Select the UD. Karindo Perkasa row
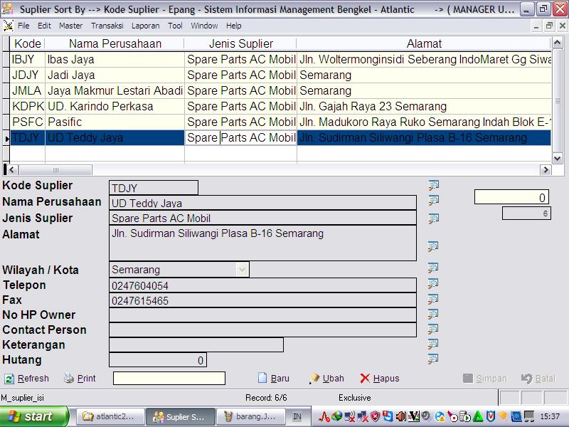 (x=100, y=107)
